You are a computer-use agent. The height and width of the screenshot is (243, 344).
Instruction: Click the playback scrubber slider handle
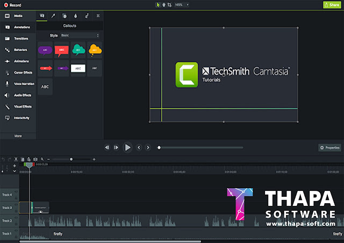159,147
